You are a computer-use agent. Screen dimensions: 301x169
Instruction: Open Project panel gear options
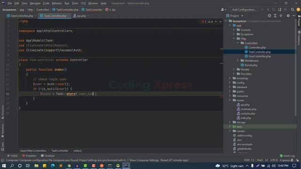288,15
